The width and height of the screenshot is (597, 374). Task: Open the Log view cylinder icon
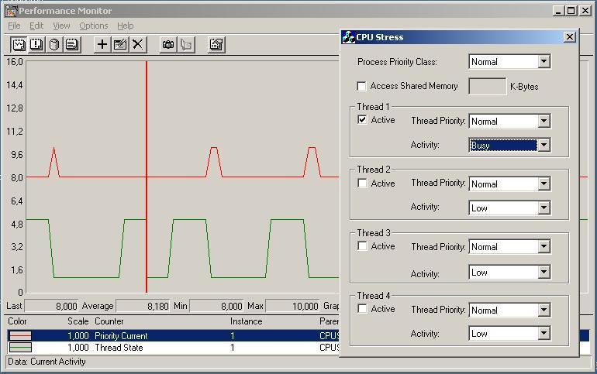click(x=54, y=44)
